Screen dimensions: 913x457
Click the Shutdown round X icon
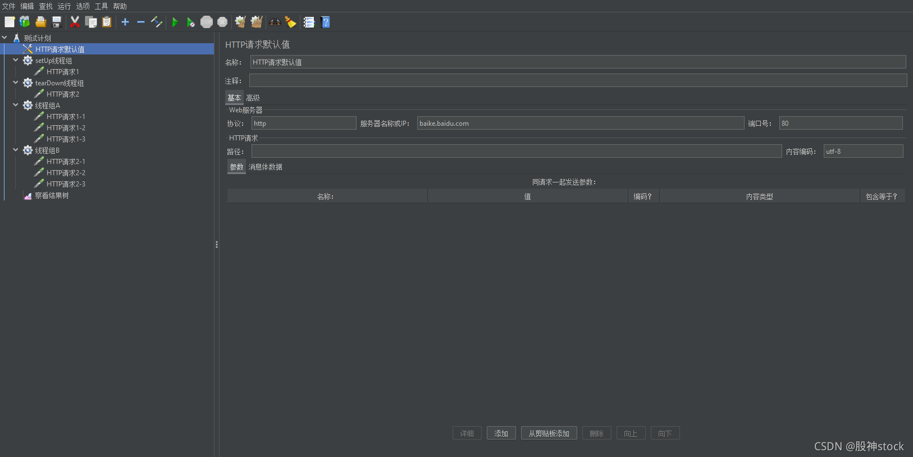pos(222,22)
